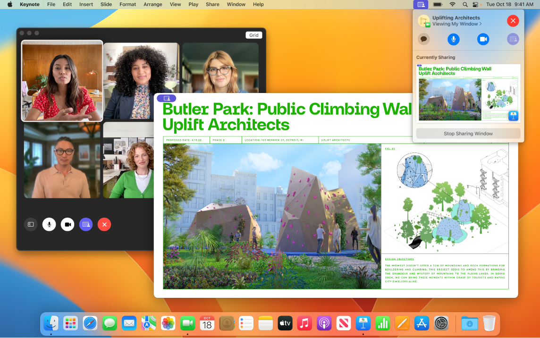Open the chat icon in Uplifting Architects panel
This screenshot has width=540, height=338.
coord(423,39)
